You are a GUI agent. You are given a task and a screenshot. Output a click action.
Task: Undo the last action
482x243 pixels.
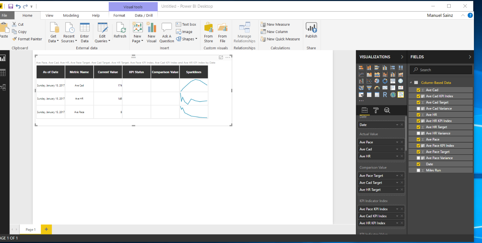pyautogui.click(x=18, y=6)
